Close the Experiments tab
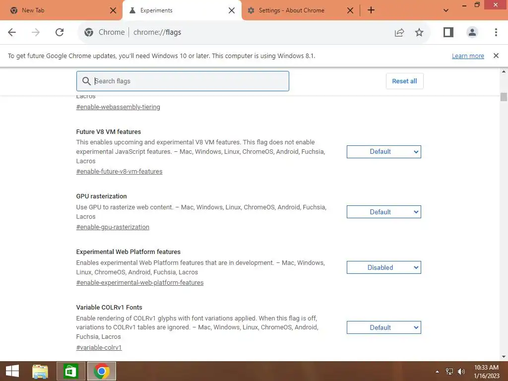 coord(231,10)
